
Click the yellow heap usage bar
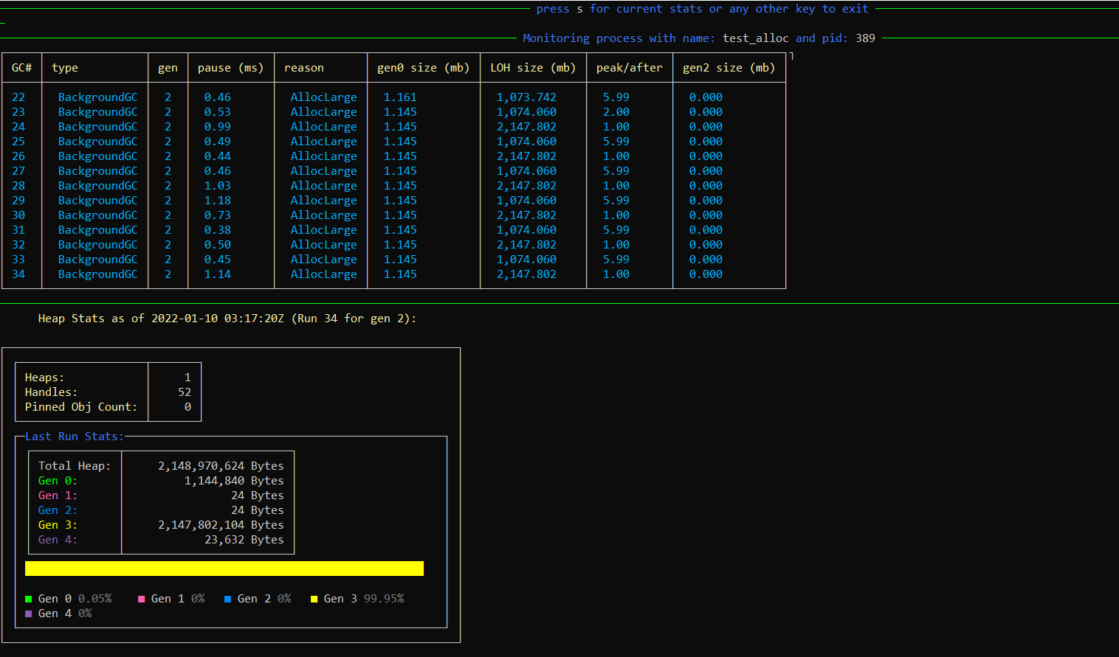[x=224, y=569]
